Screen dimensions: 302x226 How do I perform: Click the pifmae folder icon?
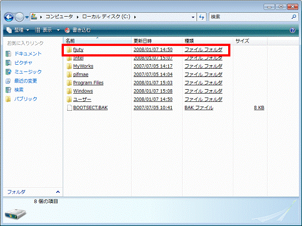pyautogui.click(x=69, y=75)
